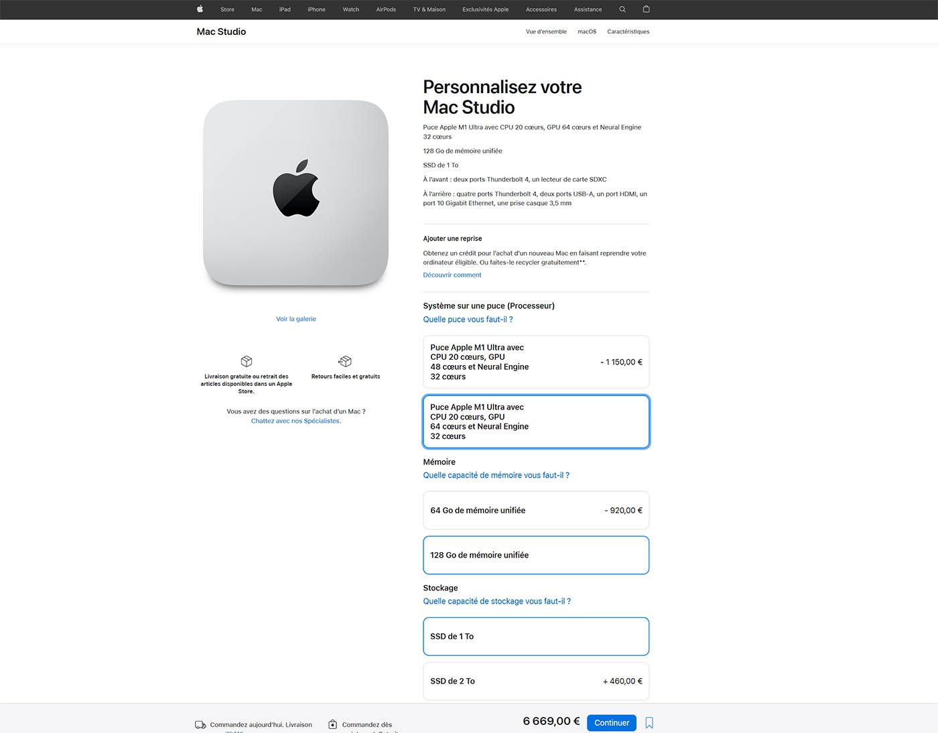
Task: Click the Découvrir comment link
Action: (452, 275)
